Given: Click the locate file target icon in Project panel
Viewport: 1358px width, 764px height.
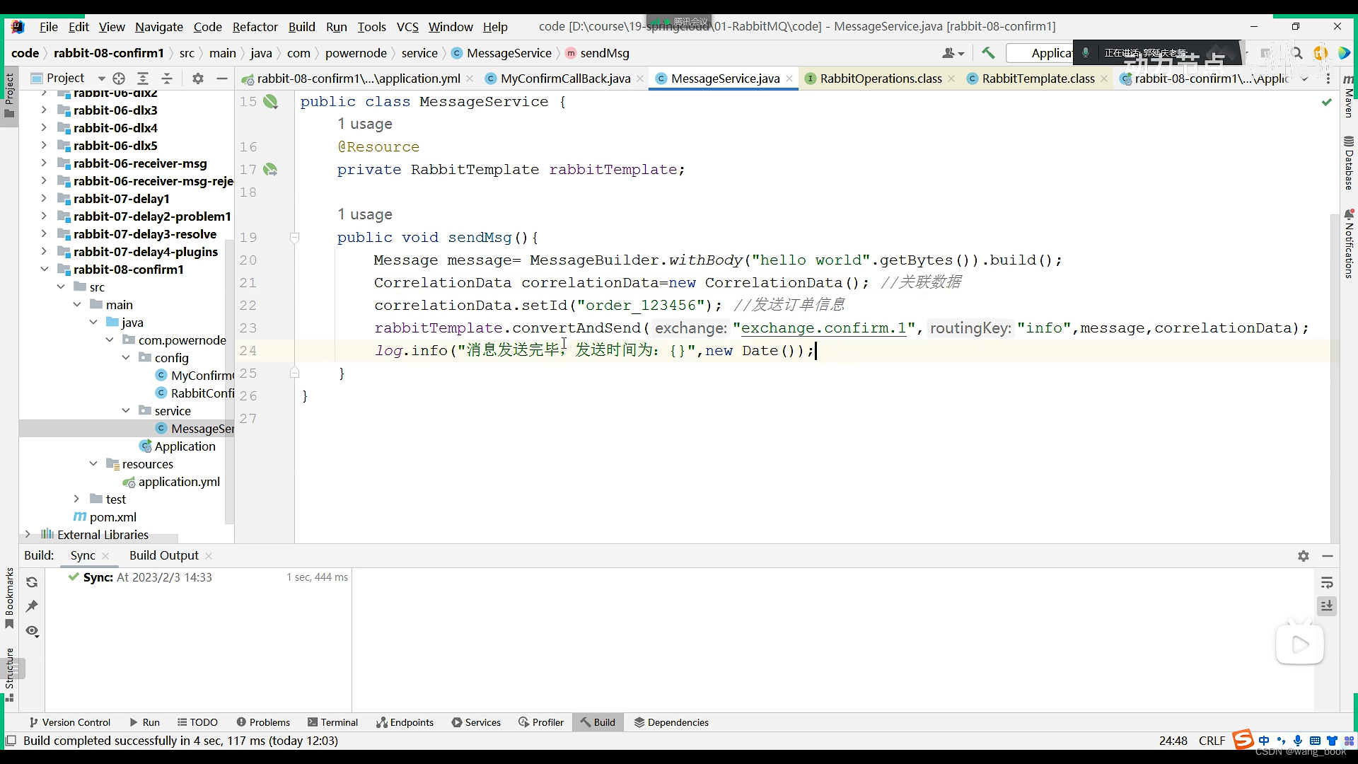Looking at the screenshot, I should (x=119, y=79).
